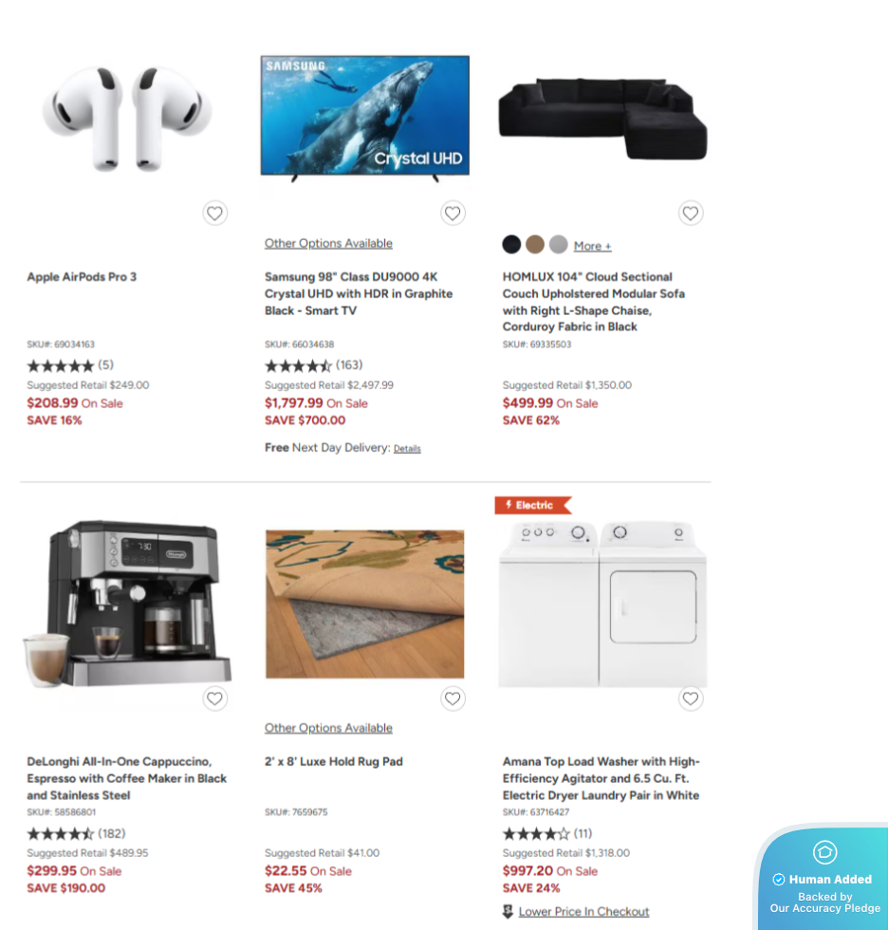This screenshot has height=930, width=888.
Task: Open Other Options Available for the Samsung TV
Action: pos(328,243)
